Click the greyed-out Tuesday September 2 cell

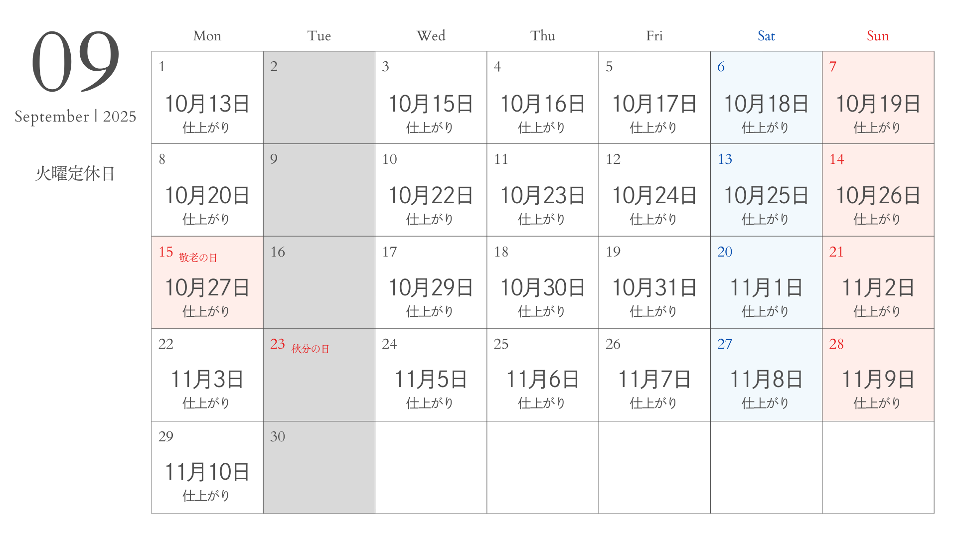tap(319, 98)
